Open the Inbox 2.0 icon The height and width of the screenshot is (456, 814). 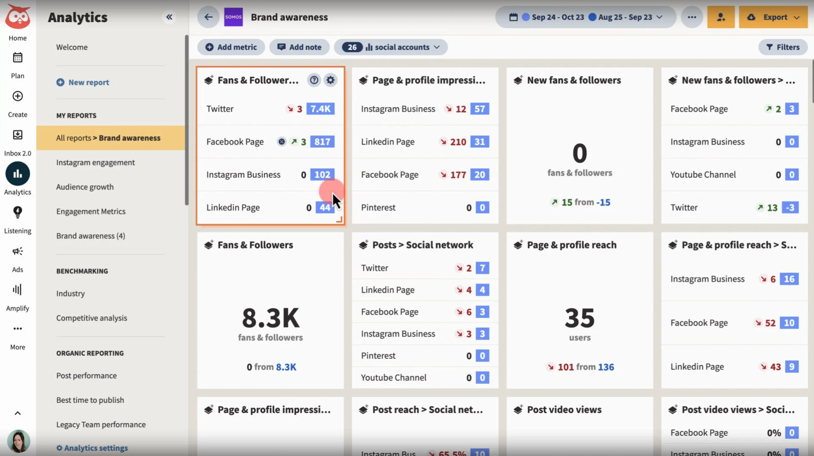(17, 135)
